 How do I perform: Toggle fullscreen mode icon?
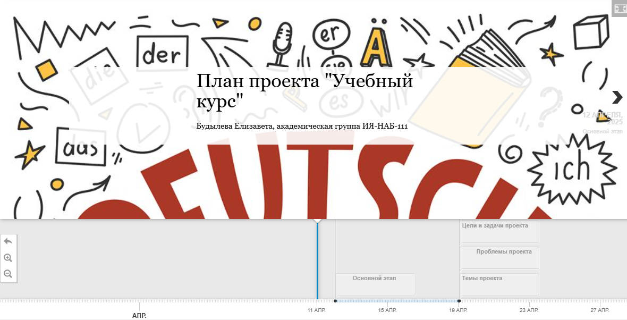619,9
